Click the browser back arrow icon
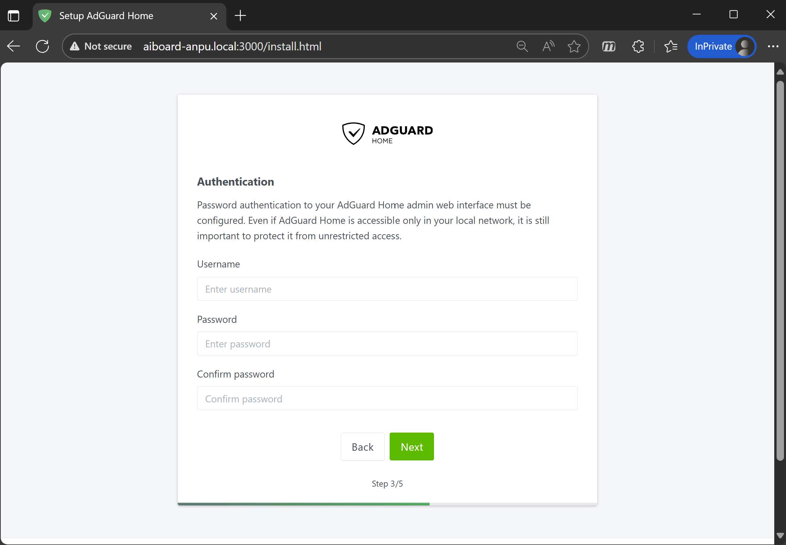Screen dimensions: 786x545 coord(14,46)
